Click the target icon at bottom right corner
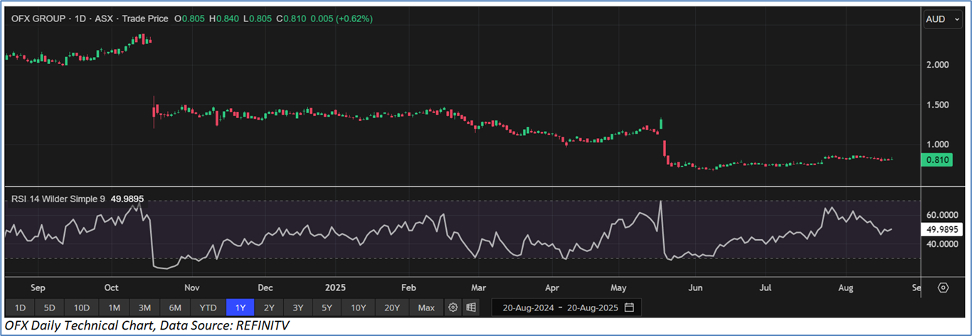Image resolution: width=972 pixels, height=336 pixels. tap(944, 288)
